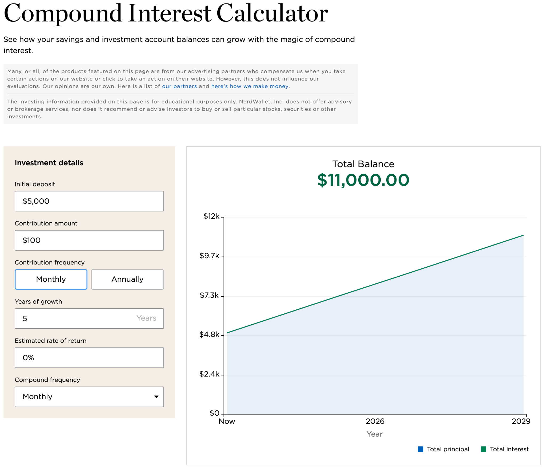Switch contribution frequency to Annually

pos(127,279)
